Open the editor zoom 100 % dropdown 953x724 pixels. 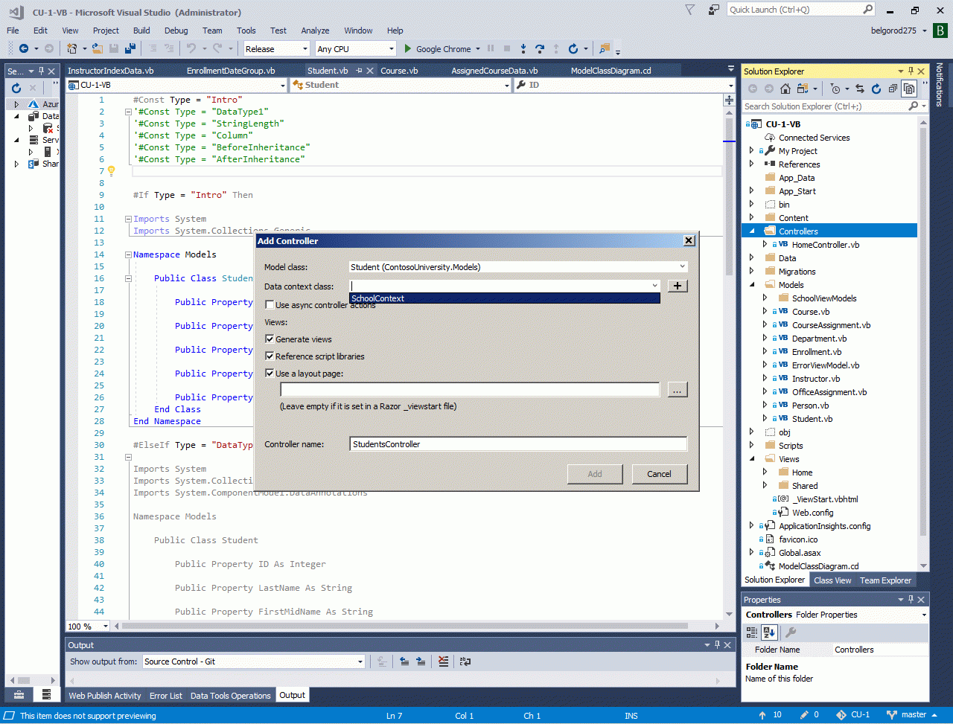click(105, 627)
